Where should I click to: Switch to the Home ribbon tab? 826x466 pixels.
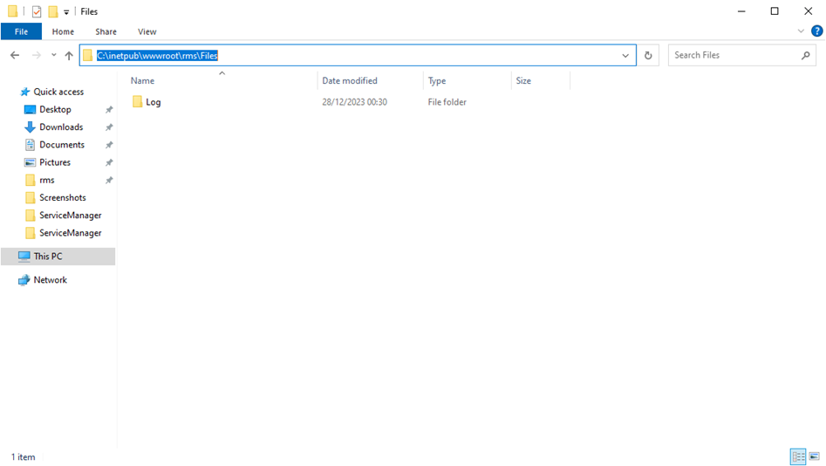tap(63, 31)
